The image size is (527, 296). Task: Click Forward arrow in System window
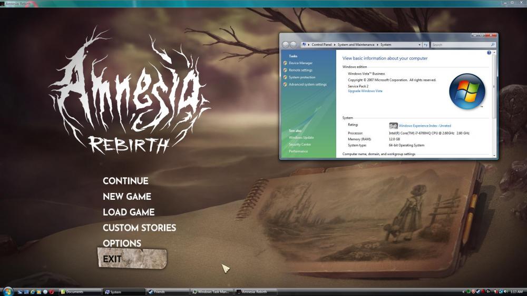(x=293, y=45)
